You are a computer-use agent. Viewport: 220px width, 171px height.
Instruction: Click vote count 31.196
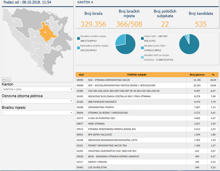[197, 80]
